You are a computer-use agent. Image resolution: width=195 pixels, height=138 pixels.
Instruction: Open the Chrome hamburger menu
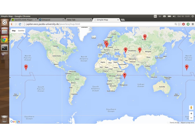tap(193, 24)
